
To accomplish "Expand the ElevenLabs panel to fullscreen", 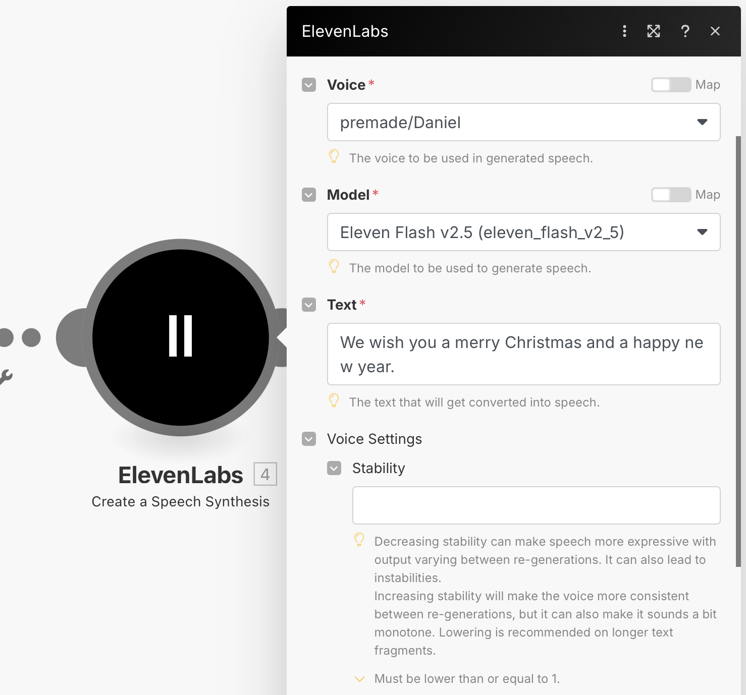I will 654,31.
